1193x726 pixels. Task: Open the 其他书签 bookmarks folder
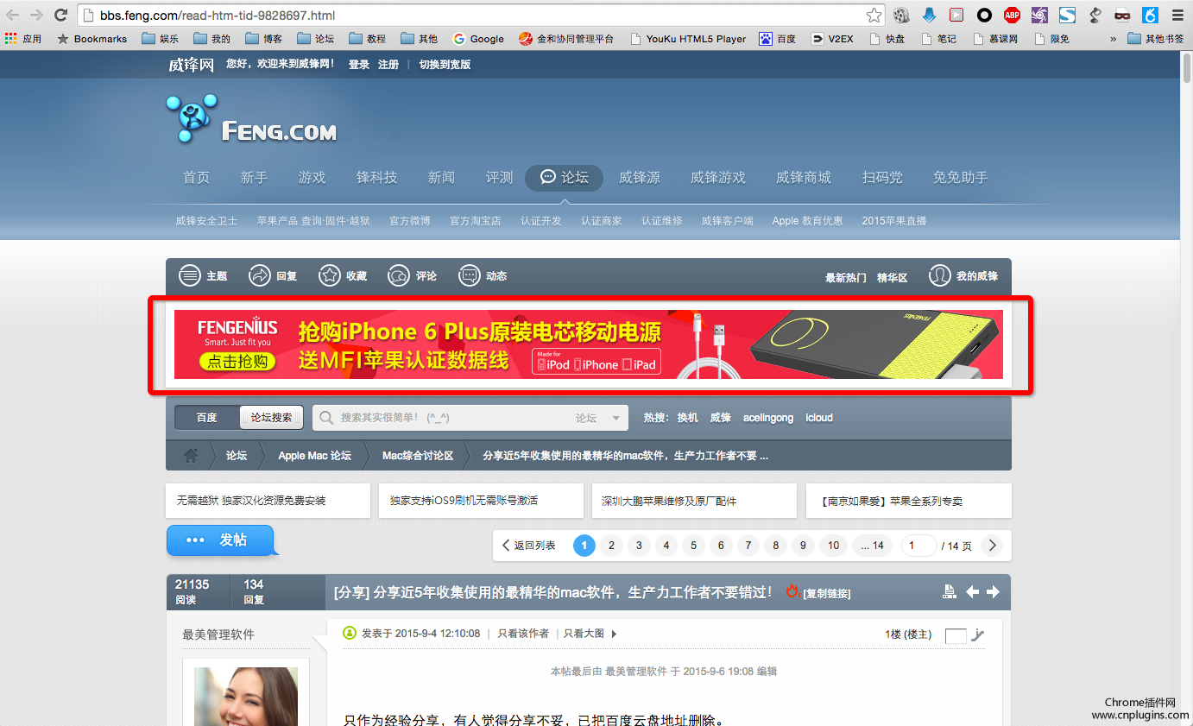tap(1156, 39)
